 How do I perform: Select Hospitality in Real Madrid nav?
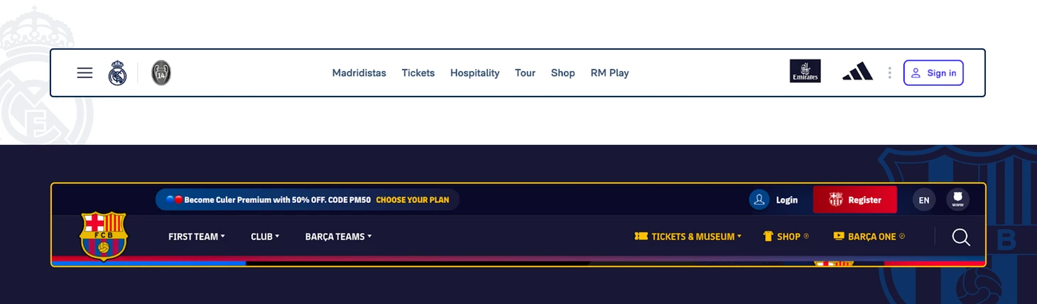[x=474, y=72]
